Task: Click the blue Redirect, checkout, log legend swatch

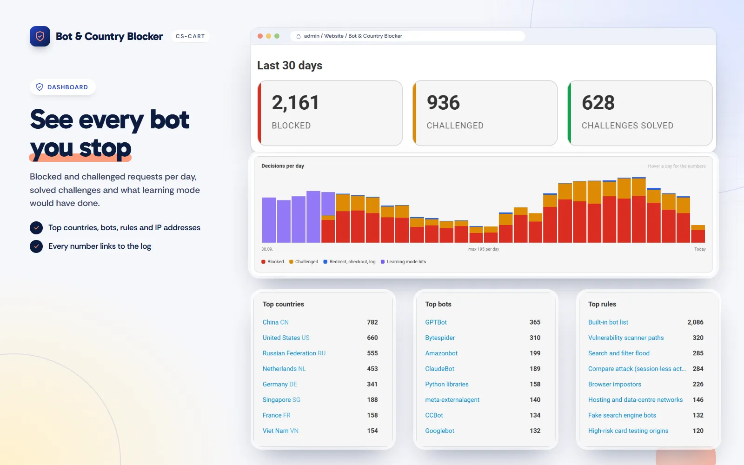Action: coord(325,262)
